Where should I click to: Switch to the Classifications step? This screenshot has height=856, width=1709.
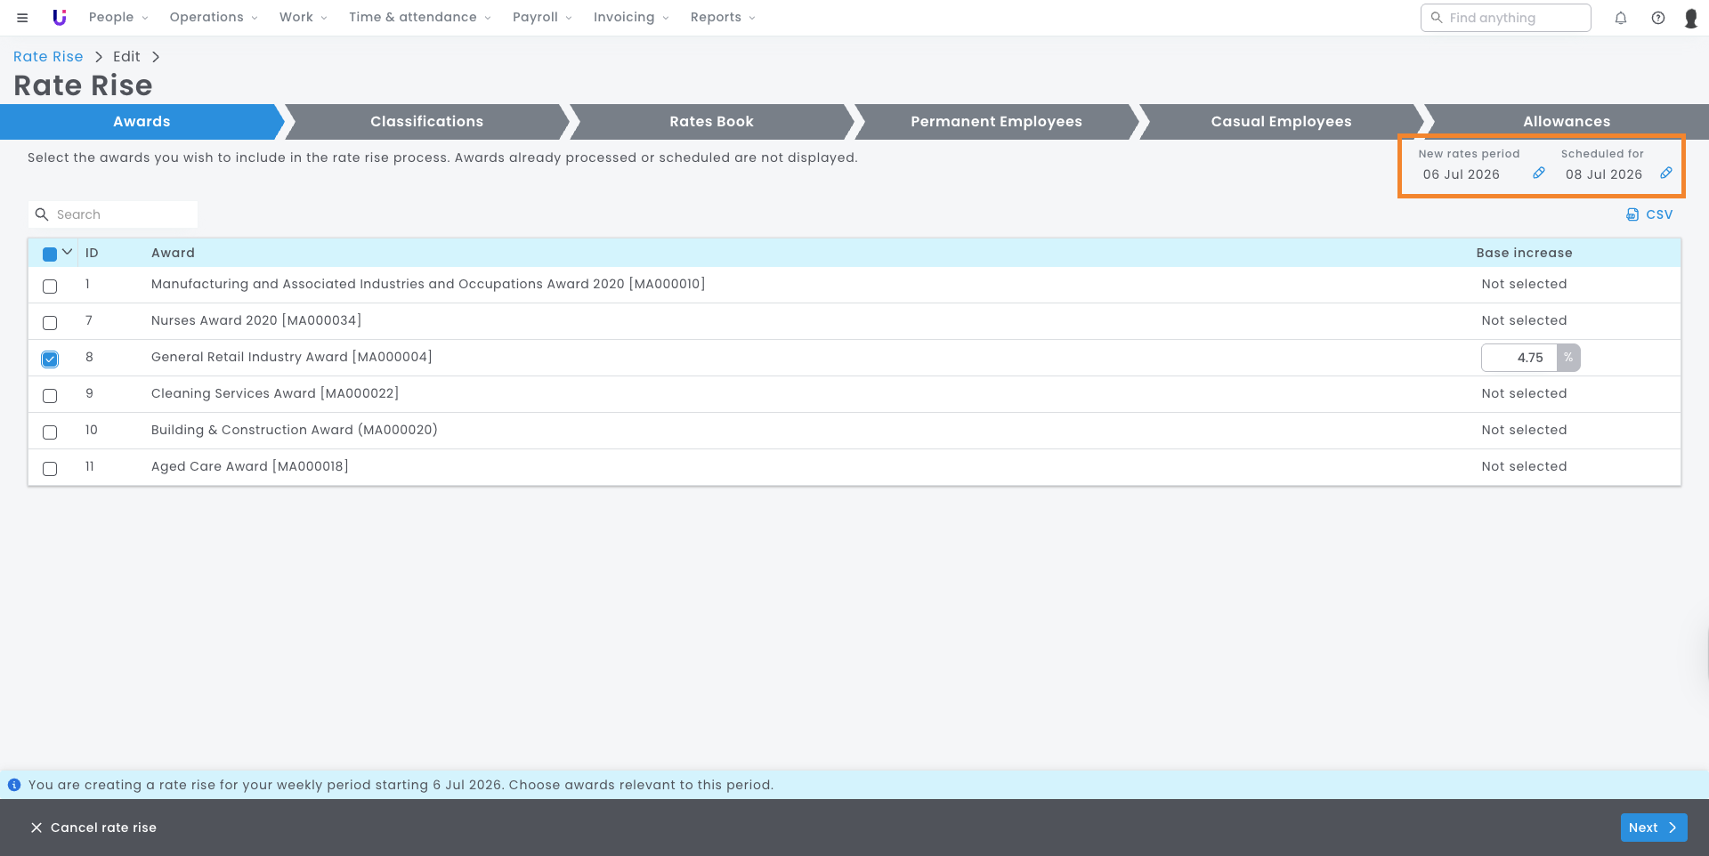click(427, 122)
